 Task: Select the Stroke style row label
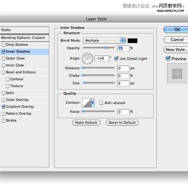(x=11, y=120)
